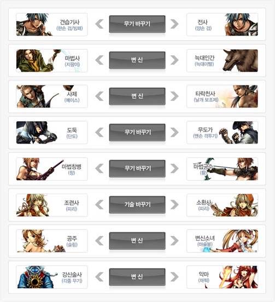Click right arrow pointing to 변신소녀 card
This screenshot has height=302, width=275.
tap(174, 241)
